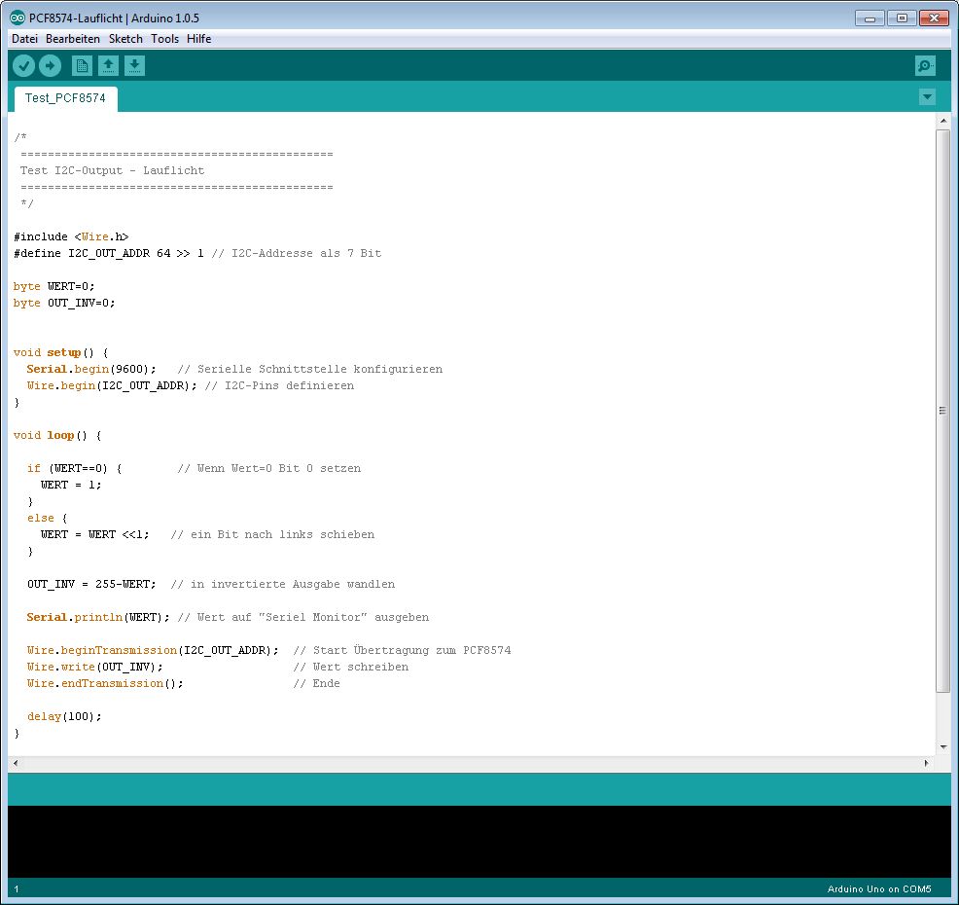Open the Sketch menu
This screenshot has height=905, width=959.
pos(125,39)
